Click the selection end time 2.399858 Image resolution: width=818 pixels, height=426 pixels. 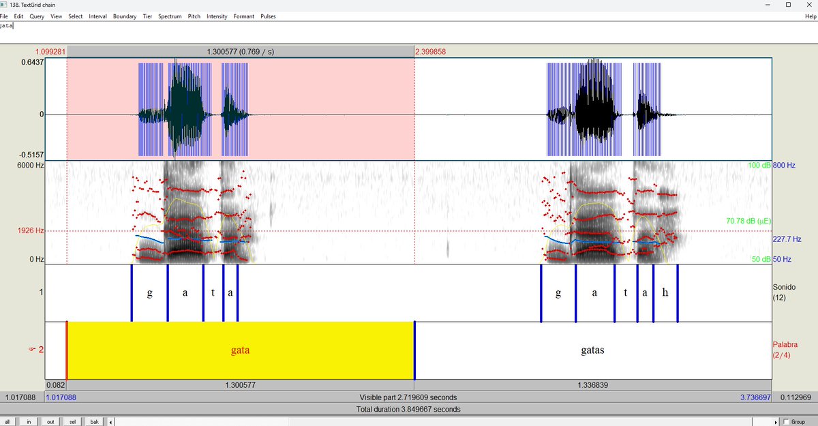point(430,51)
